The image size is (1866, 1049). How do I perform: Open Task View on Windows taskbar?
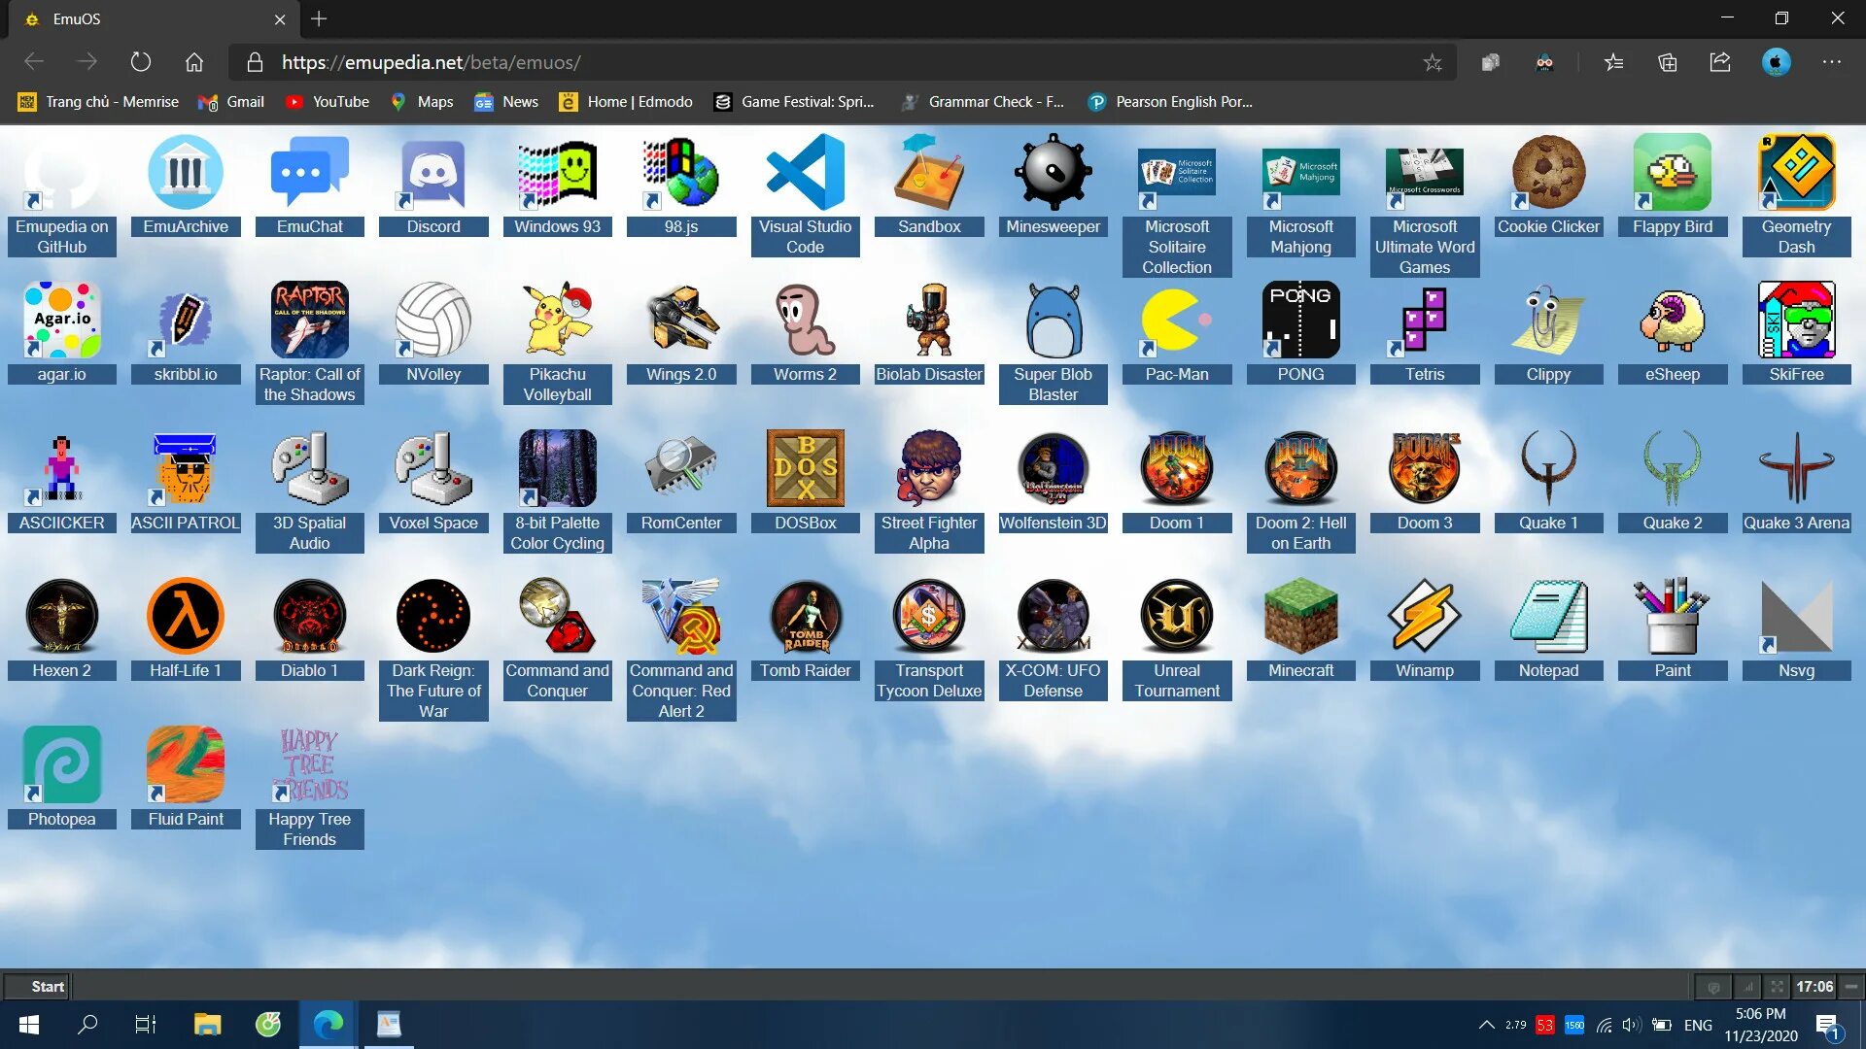pos(146,1025)
